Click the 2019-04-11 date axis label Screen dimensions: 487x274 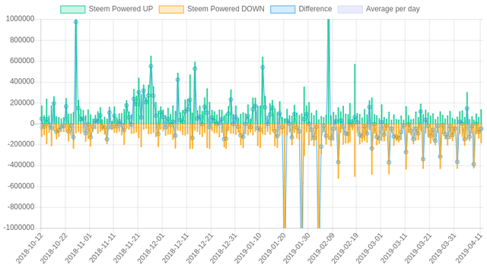(x=469, y=248)
